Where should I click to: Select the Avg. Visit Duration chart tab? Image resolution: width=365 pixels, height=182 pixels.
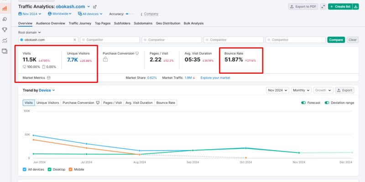point(139,103)
